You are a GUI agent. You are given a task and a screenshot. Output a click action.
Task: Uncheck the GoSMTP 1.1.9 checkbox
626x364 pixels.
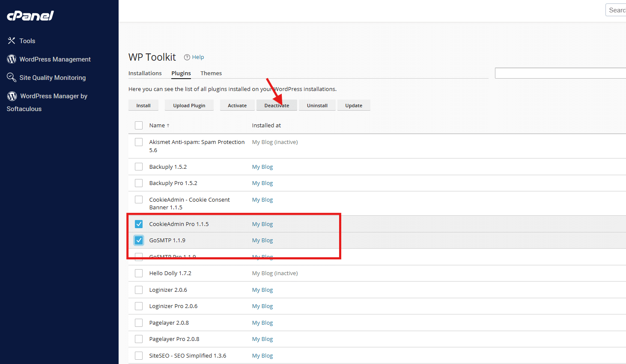138,240
